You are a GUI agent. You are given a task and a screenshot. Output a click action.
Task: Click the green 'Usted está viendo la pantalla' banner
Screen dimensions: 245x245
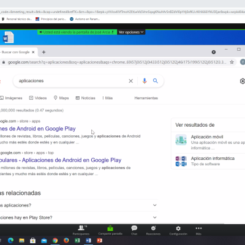pos(77,32)
